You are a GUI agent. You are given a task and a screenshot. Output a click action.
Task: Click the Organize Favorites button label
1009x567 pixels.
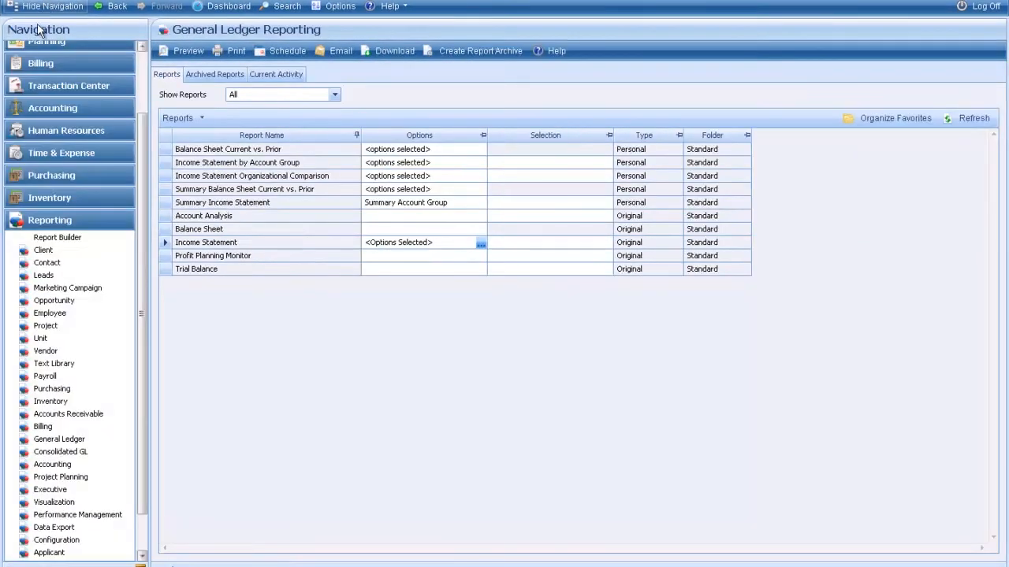click(895, 118)
